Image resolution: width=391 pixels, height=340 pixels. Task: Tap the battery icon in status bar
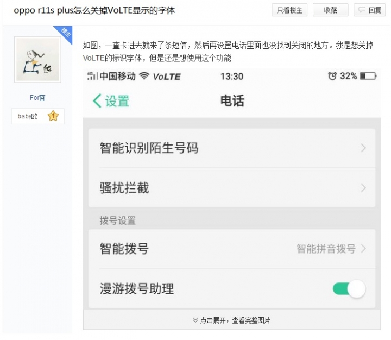[368, 76]
